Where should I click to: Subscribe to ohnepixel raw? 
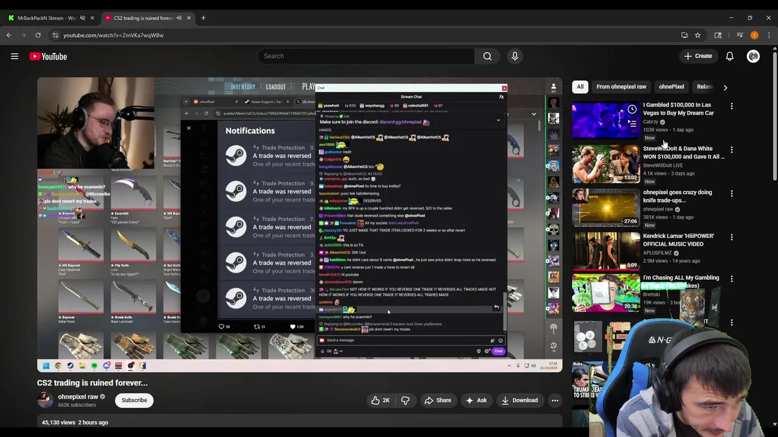(x=134, y=401)
